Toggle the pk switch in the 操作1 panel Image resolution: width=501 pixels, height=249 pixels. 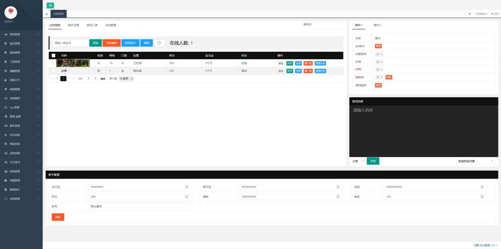[x=380, y=62]
